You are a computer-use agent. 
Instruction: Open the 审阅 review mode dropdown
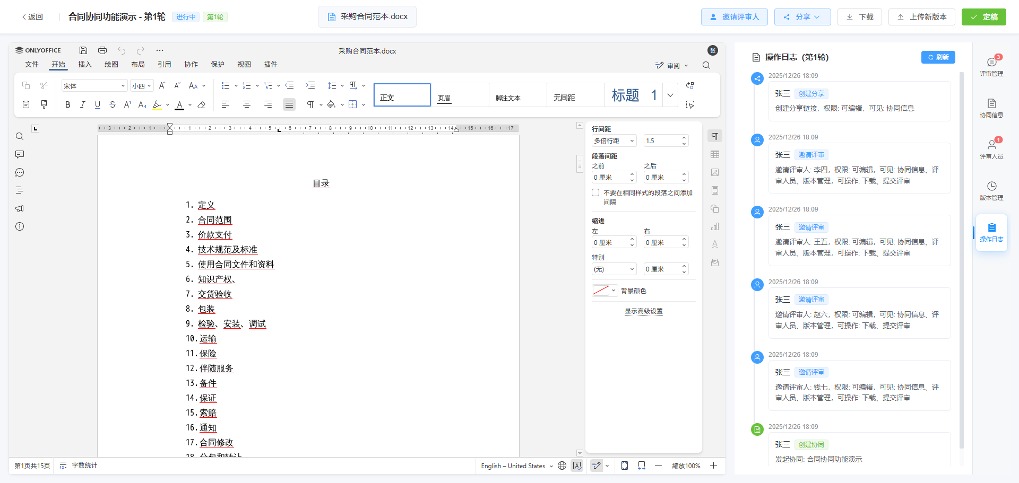(x=672, y=66)
